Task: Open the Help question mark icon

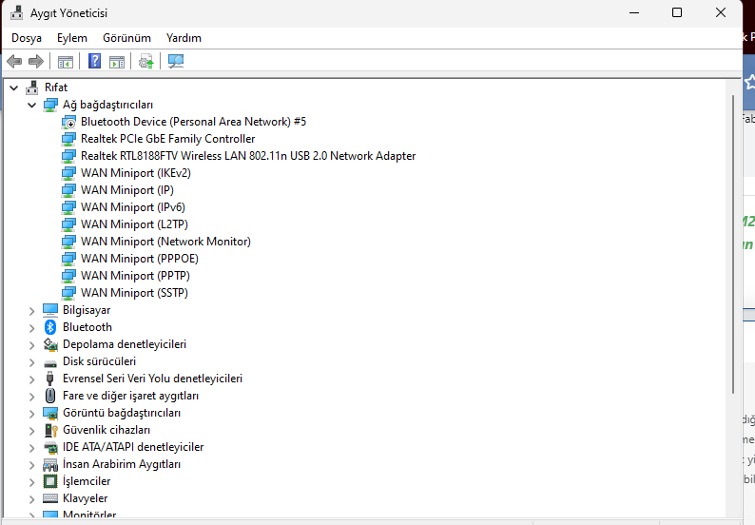Action: point(95,61)
